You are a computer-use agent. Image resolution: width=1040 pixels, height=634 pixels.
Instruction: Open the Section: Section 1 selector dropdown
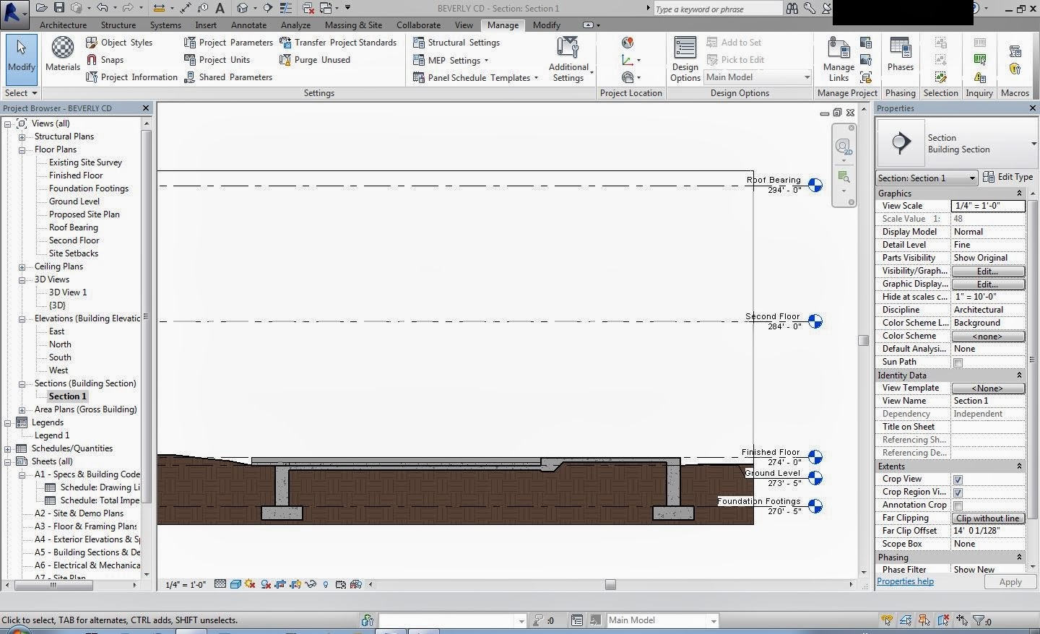tap(972, 178)
